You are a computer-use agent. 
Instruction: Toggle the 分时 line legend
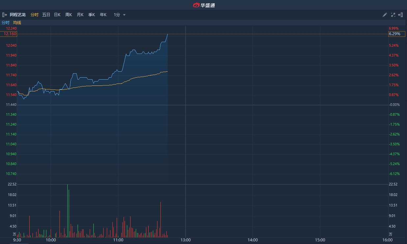[6, 23]
